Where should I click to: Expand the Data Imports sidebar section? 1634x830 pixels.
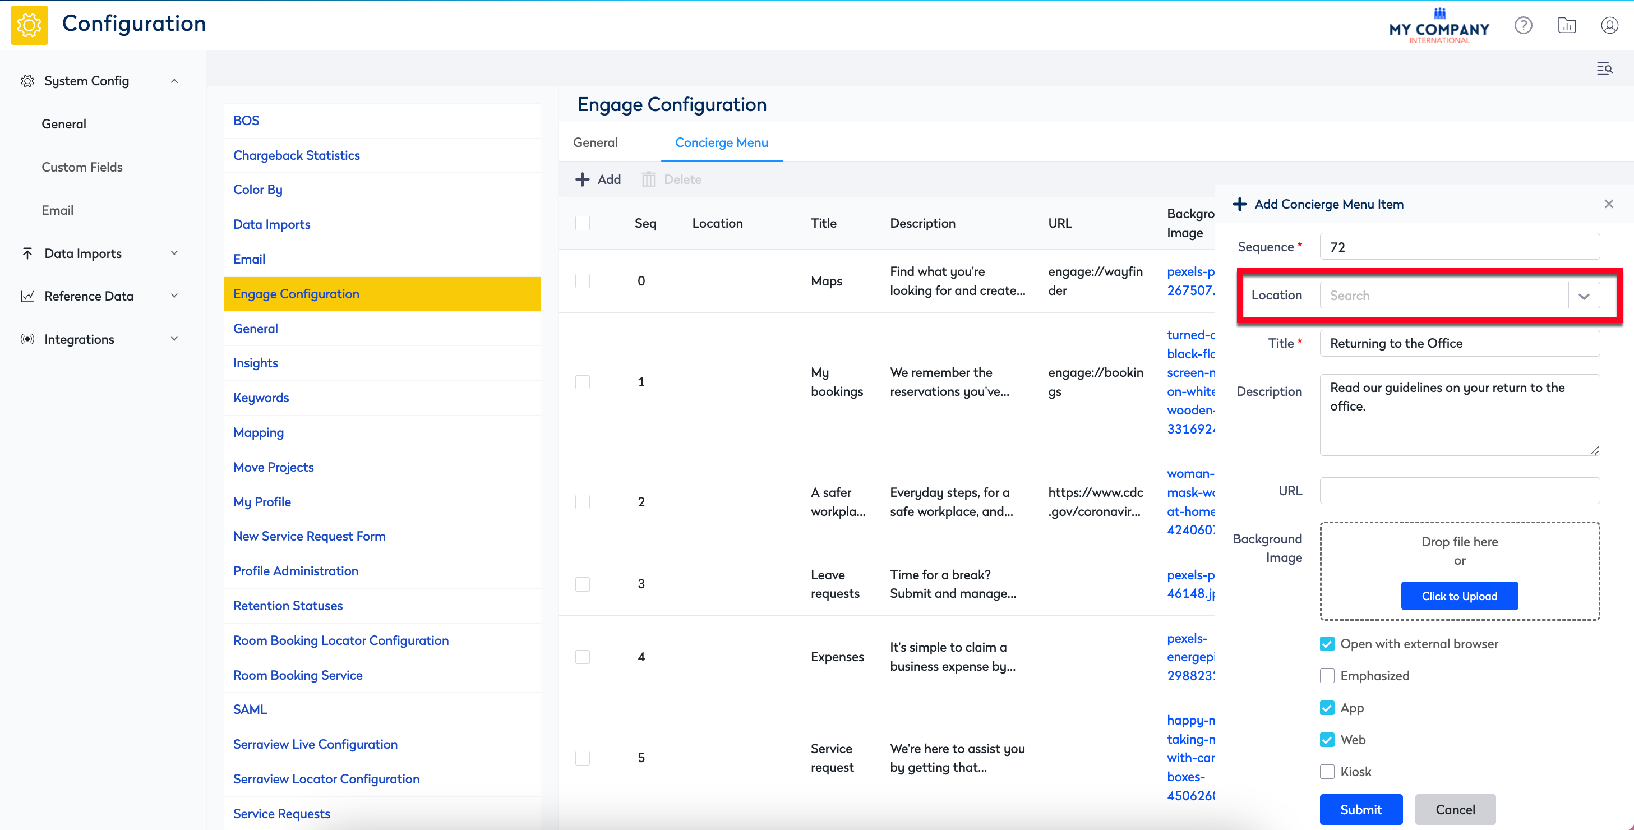174,253
